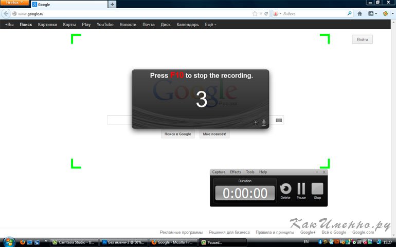Toggle the webcam icon on the countdown overlay
Screen dimensions: 396x247
[256, 122]
